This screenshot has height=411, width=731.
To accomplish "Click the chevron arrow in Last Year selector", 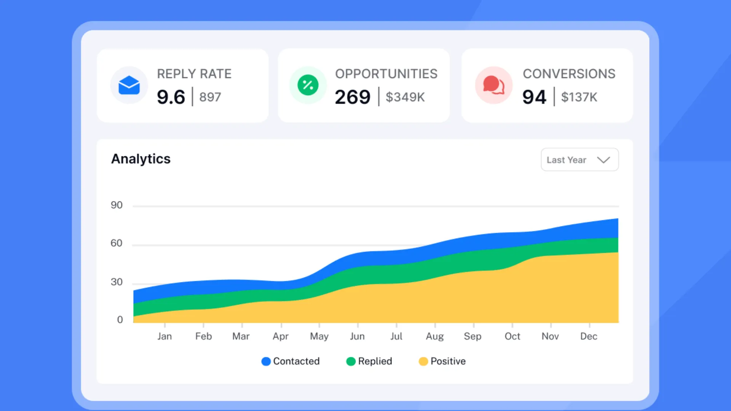I will point(603,160).
